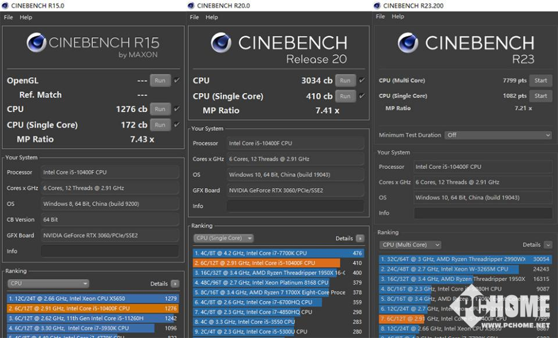This screenshot has width=558, height=338.
Task: Click the Processor field in R15
Action: [x=110, y=172]
